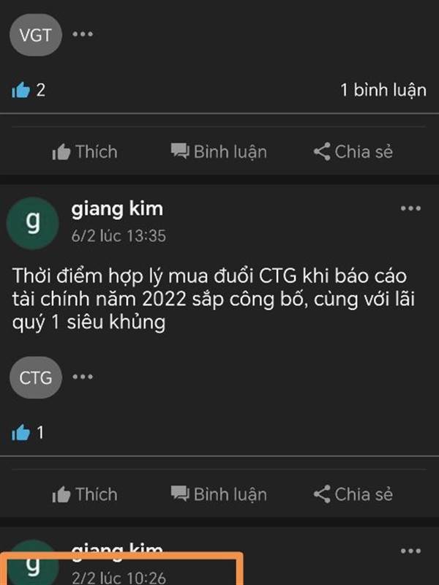Open options menu on the 2/2 post
Image resolution: width=439 pixels, height=585 pixels.
[410, 551]
